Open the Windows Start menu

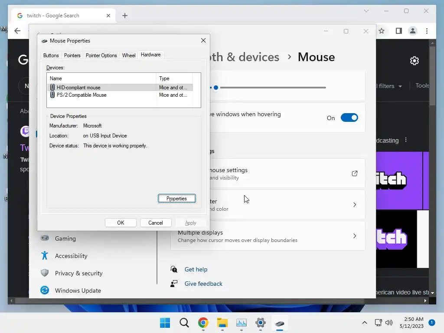pyautogui.click(x=165, y=323)
